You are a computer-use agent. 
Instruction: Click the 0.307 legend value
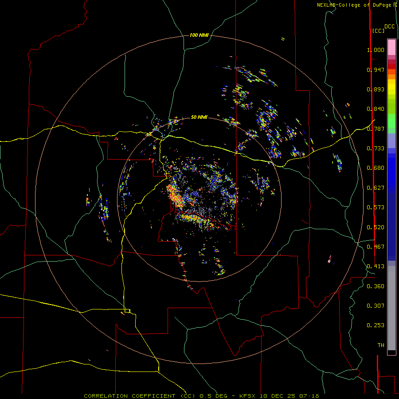tap(376, 305)
